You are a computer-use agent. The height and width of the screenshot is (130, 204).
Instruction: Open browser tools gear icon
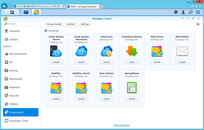(x=200, y=6)
